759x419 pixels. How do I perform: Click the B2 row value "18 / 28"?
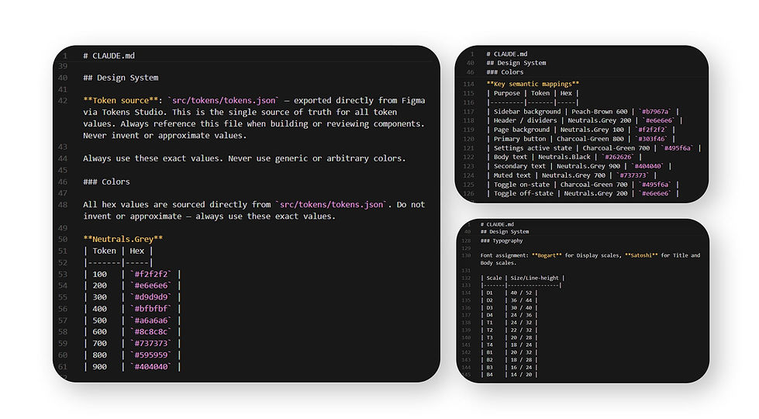pyautogui.click(x=521, y=360)
